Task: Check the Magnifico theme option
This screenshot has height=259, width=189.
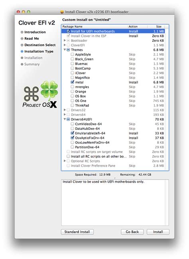Action: click(72, 77)
